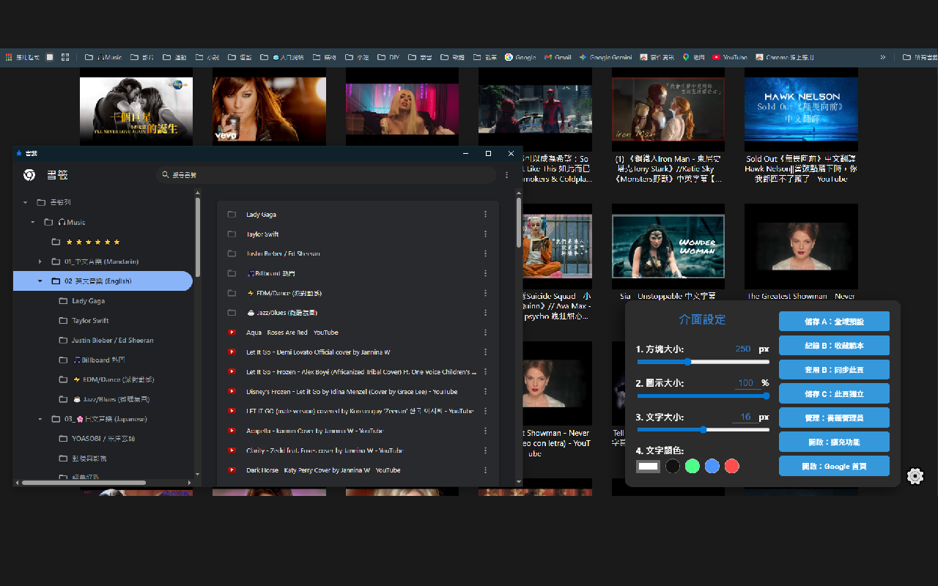938x586 pixels.
Task: Choose the black text color swatch
Action: pyautogui.click(x=673, y=466)
